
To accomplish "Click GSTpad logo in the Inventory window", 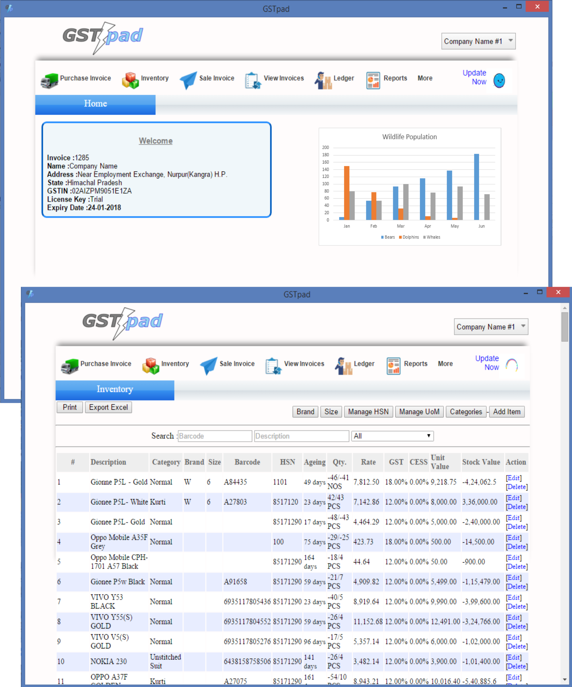I will tap(123, 323).
